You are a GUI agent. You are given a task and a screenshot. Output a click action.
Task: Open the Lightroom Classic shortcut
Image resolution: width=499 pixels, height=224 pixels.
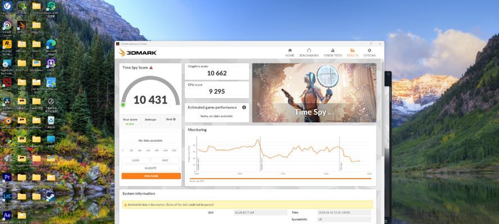coord(7,197)
